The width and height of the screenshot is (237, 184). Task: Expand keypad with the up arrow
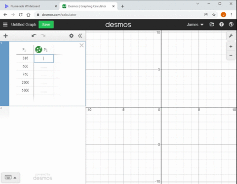click(x=15, y=178)
